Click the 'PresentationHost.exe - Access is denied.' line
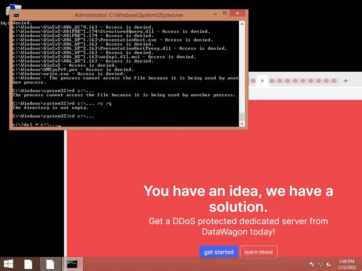 point(113,40)
